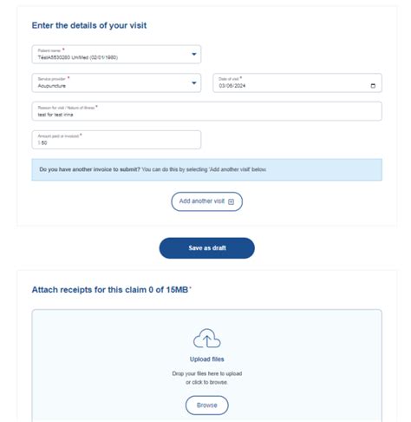Expand the Service provider dropdown arrow
The width and height of the screenshot is (411, 422).
194,83
